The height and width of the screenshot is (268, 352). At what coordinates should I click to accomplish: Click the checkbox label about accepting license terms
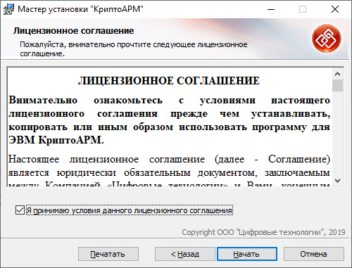tap(130, 210)
